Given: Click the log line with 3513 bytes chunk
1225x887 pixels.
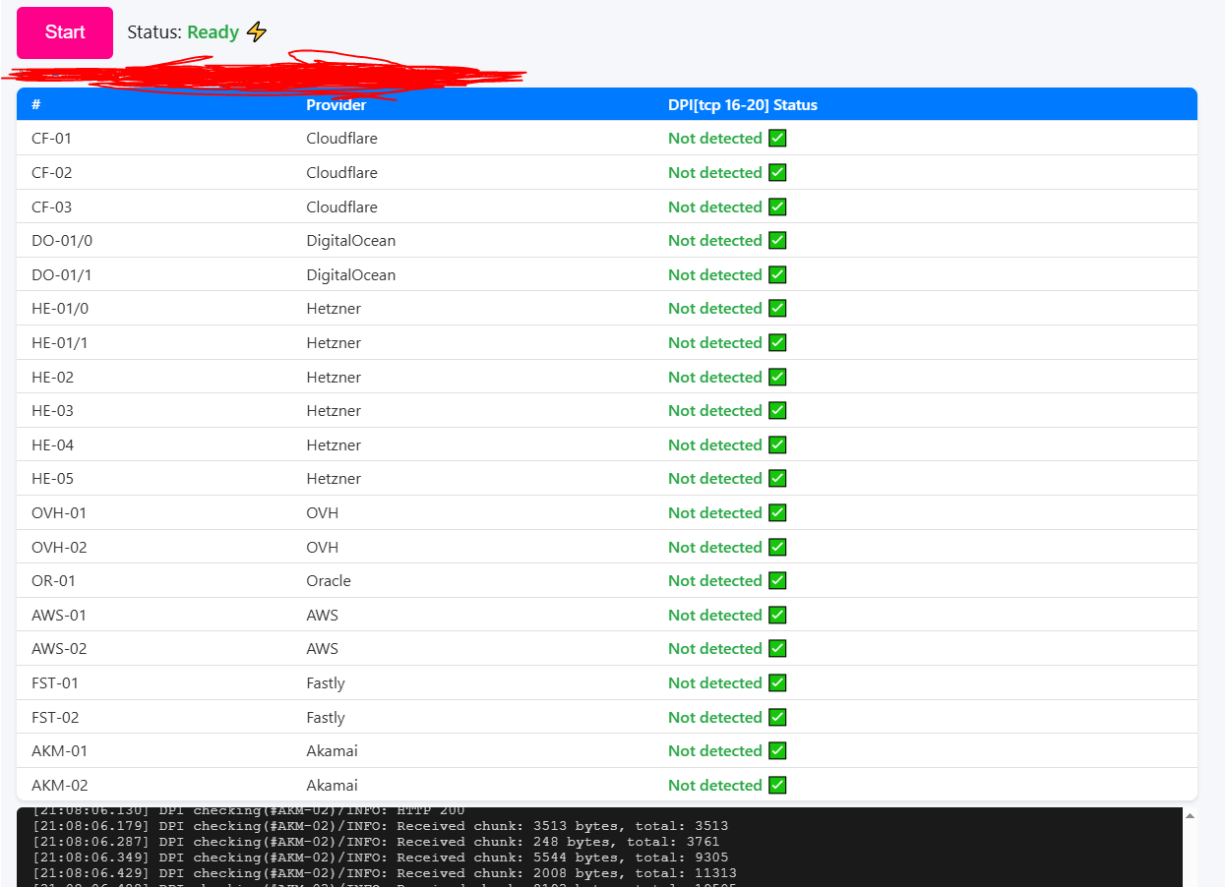Looking at the screenshot, I should (381, 826).
